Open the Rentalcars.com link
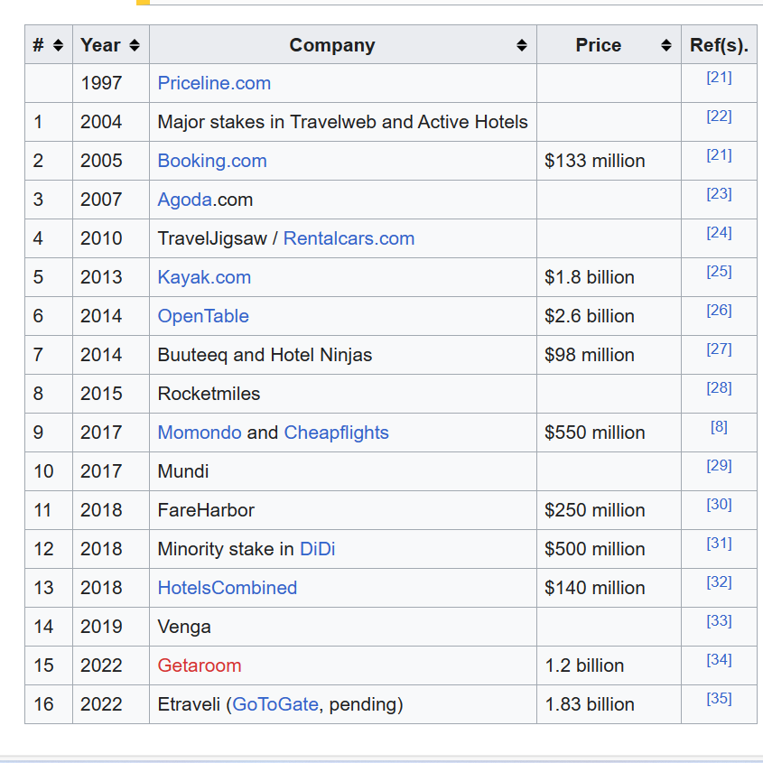Viewport: 763px width, 763px height. click(x=349, y=238)
